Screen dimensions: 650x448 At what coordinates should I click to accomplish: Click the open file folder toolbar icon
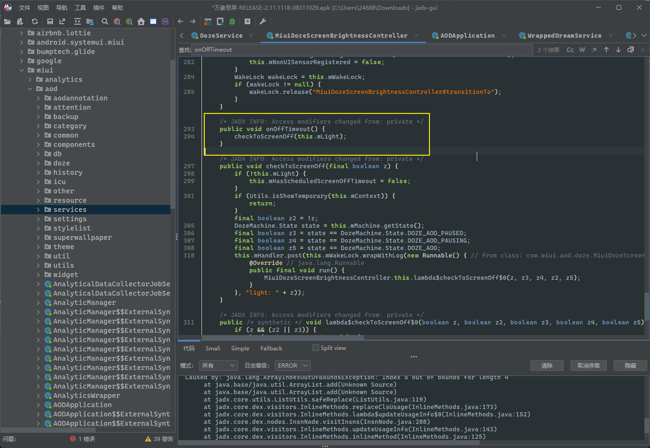pos(7,21)
